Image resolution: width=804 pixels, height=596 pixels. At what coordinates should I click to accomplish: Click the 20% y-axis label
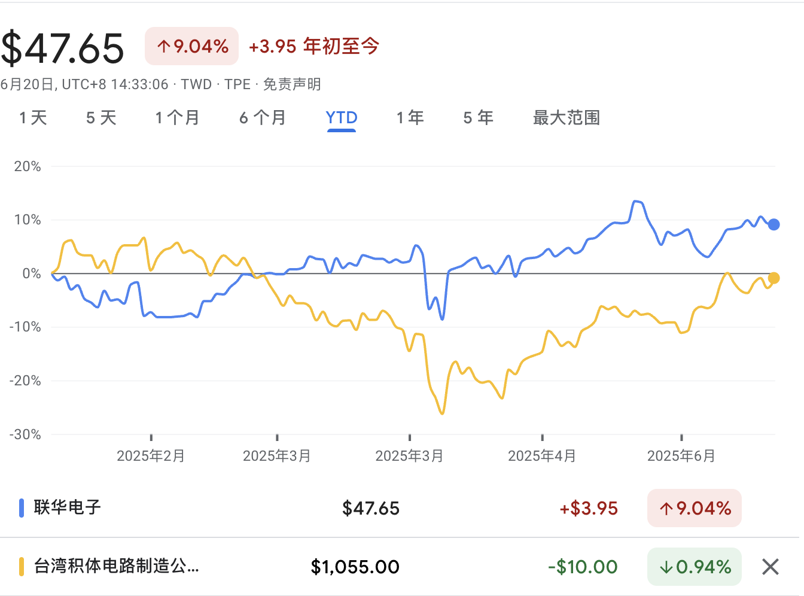click(28, 166)
